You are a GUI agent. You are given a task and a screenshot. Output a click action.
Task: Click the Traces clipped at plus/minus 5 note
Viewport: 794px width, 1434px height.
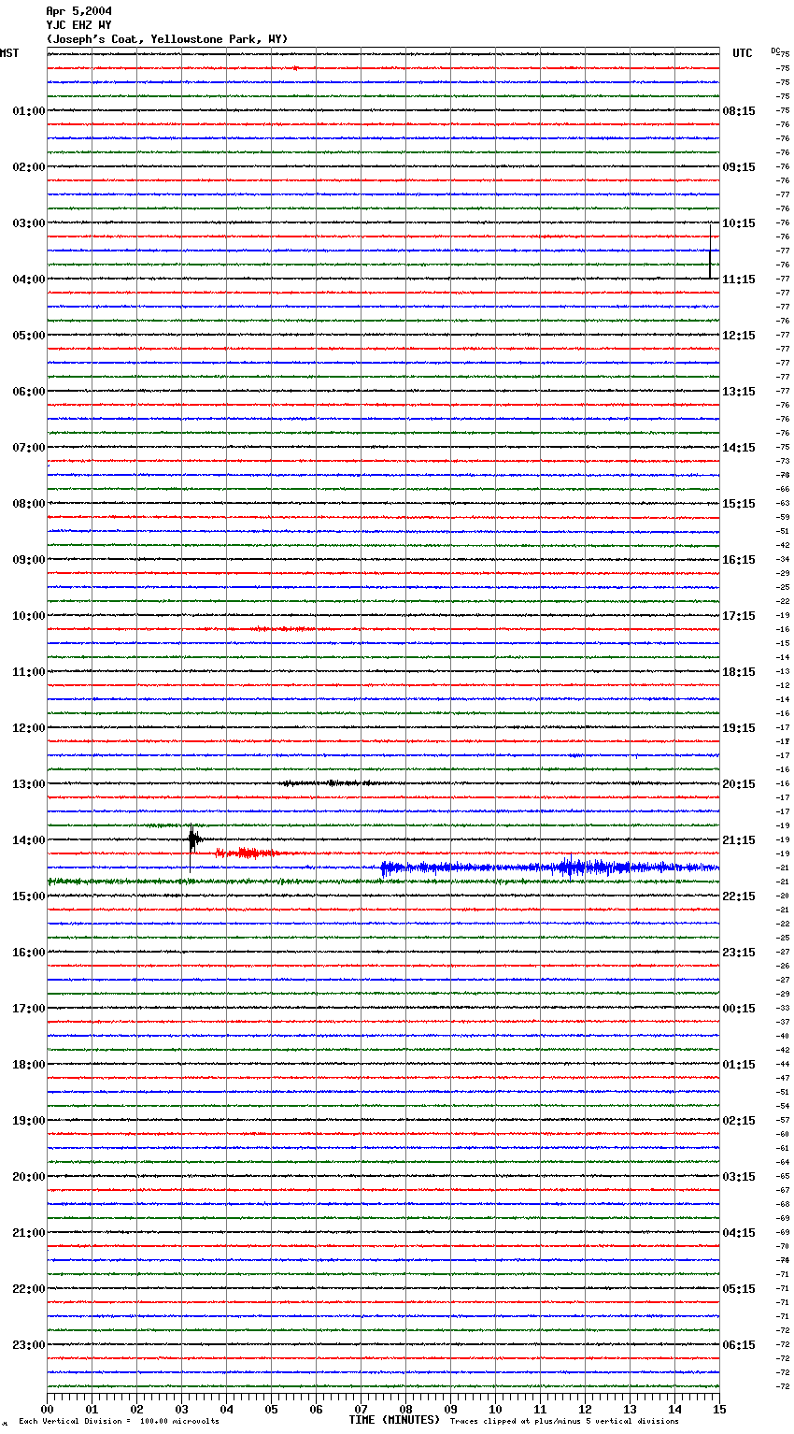click(x=564, y=1421)
